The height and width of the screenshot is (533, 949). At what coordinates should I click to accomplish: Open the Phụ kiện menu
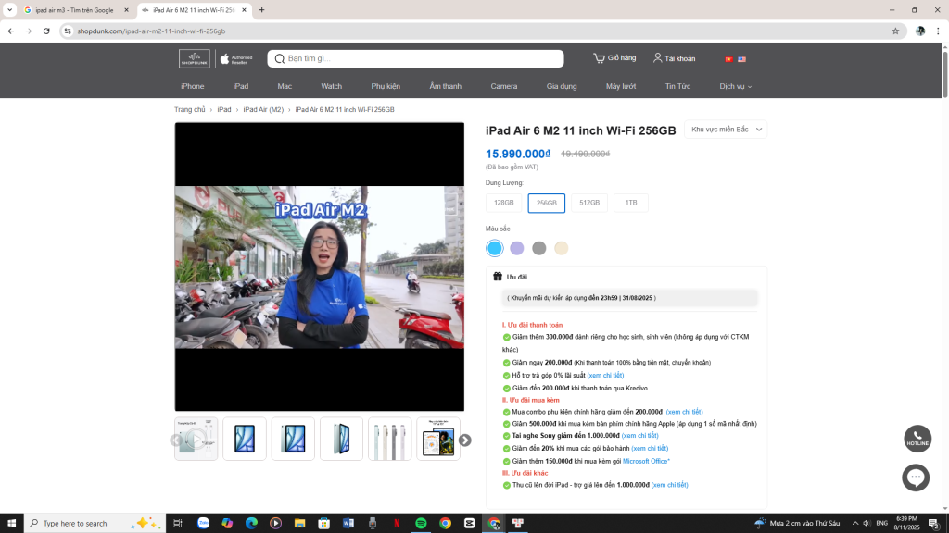point(386,86)
